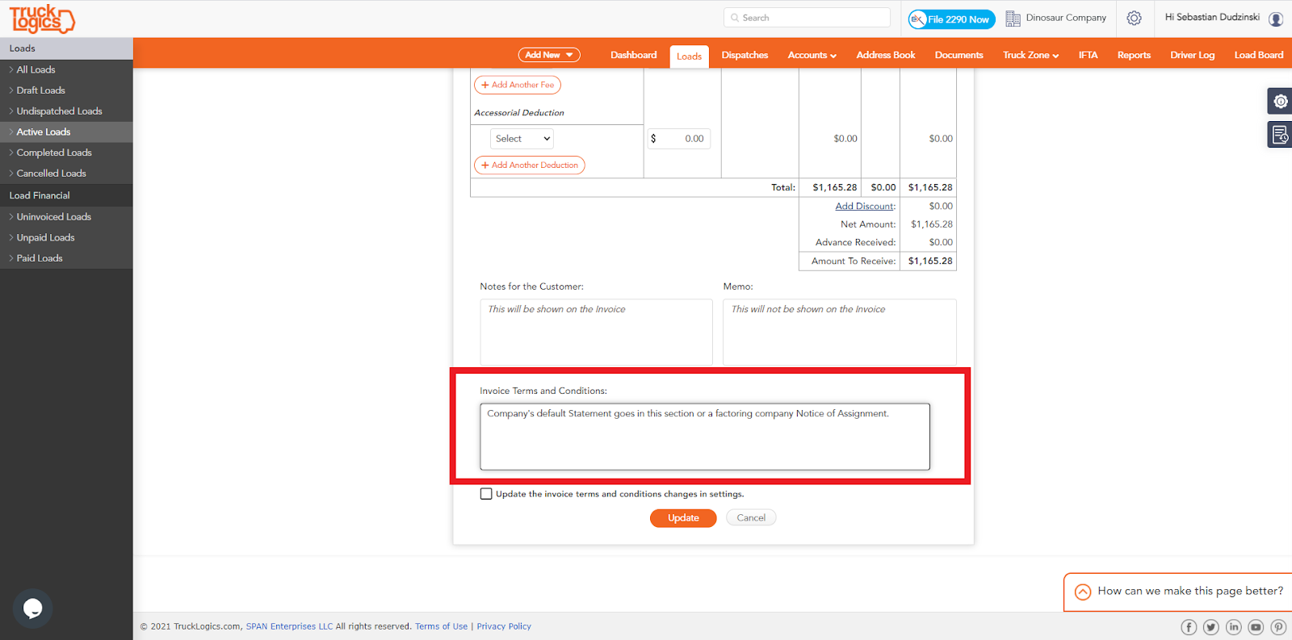The height and width of the screenshot is (640, 1292).
Task: Click the Load Financial section header
Action: 66,195
